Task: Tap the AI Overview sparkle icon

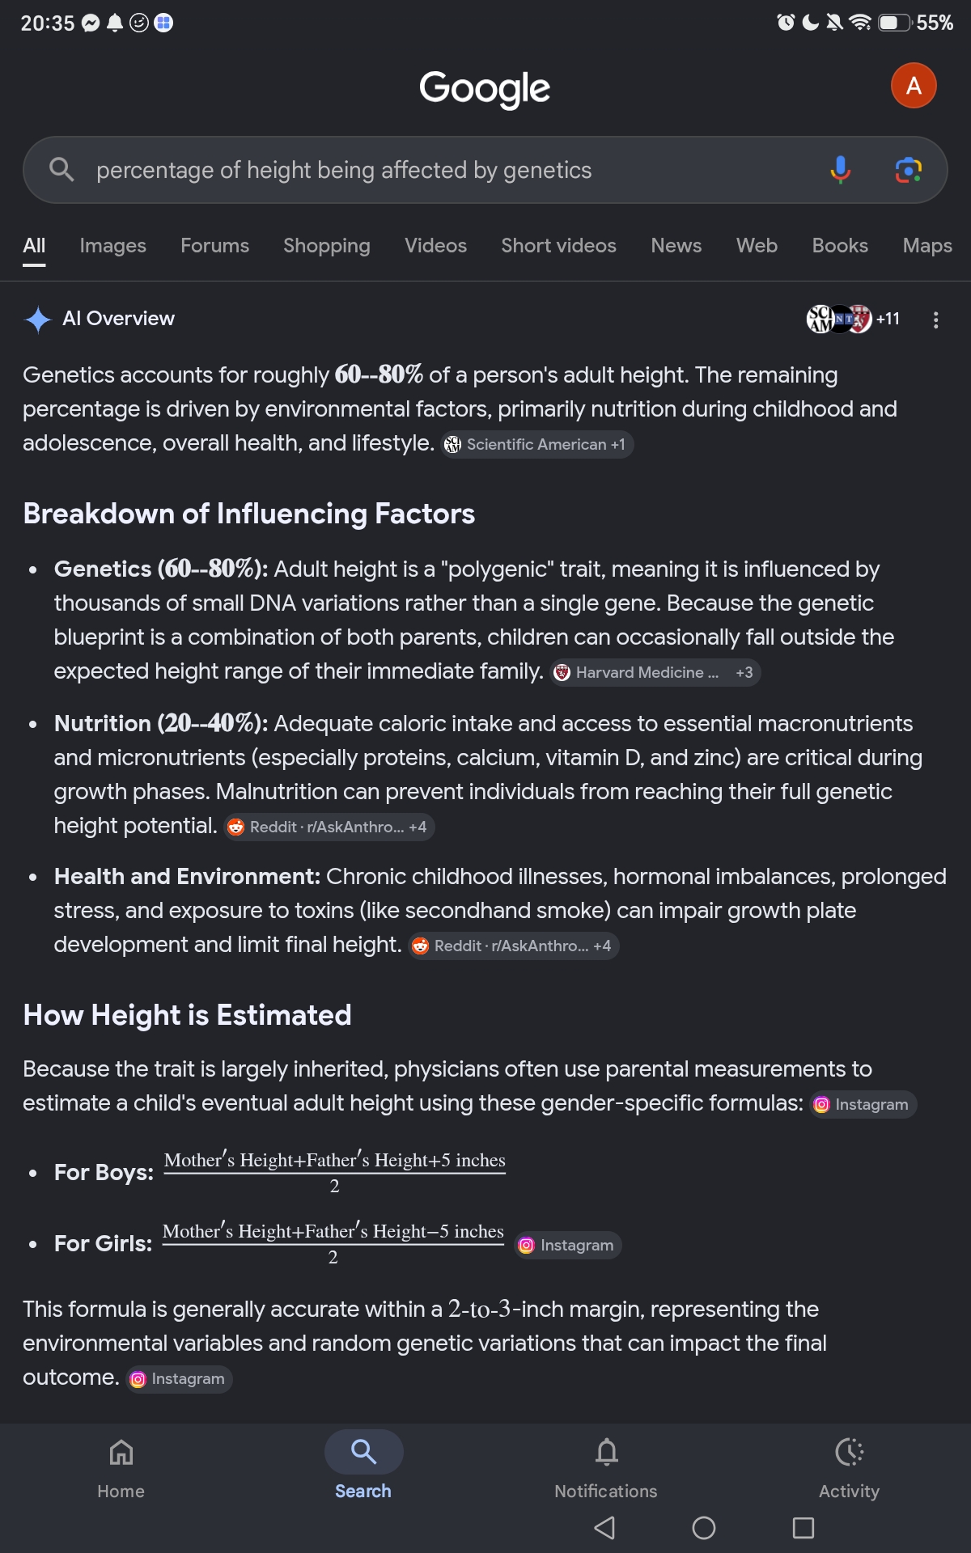Action: click(x=38, y=319)
